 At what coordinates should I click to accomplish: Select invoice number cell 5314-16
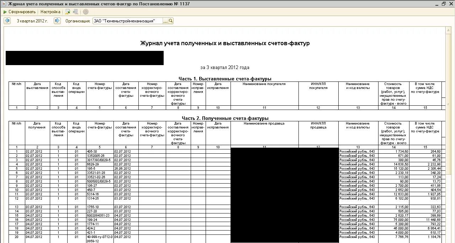(100, 194)
